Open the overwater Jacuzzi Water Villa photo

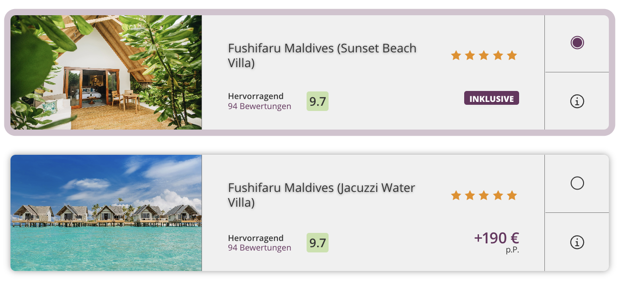(x=106, y=213)
